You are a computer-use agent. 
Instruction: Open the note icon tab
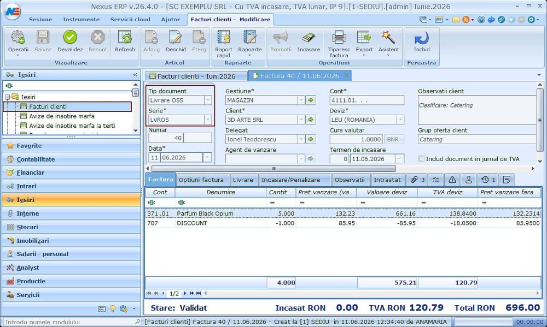507,180
